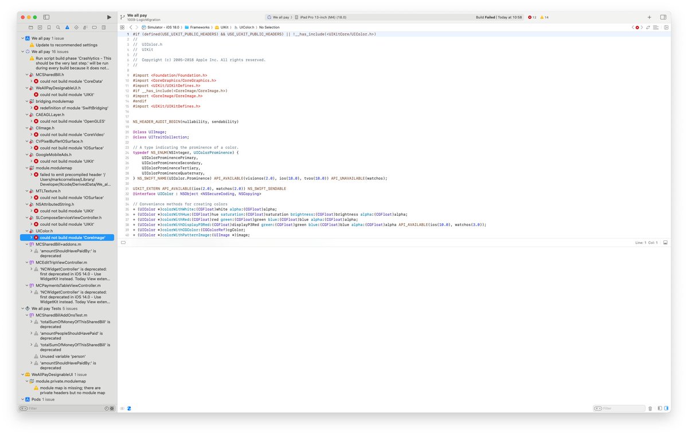This screenshot has height=435, width=688.
Task: Collapse the We all pay 16 issues group
Action: coord(22,52)
